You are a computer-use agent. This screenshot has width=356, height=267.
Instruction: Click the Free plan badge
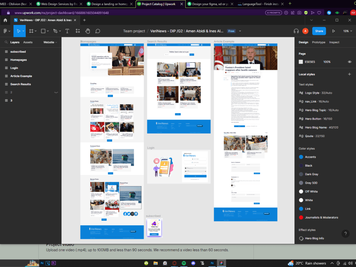pyautogui.click(x=231, y=31)
